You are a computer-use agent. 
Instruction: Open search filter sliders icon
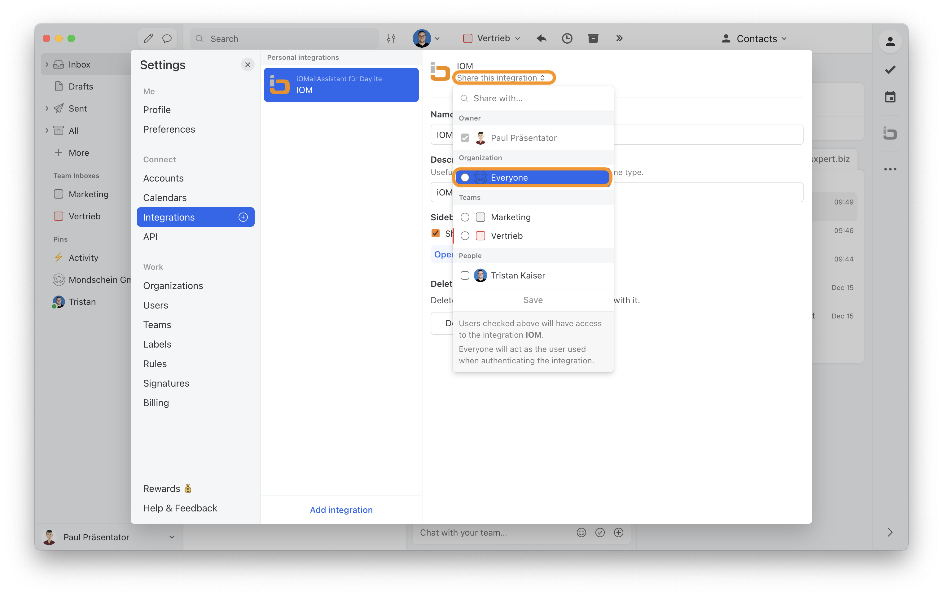[391, 38]
